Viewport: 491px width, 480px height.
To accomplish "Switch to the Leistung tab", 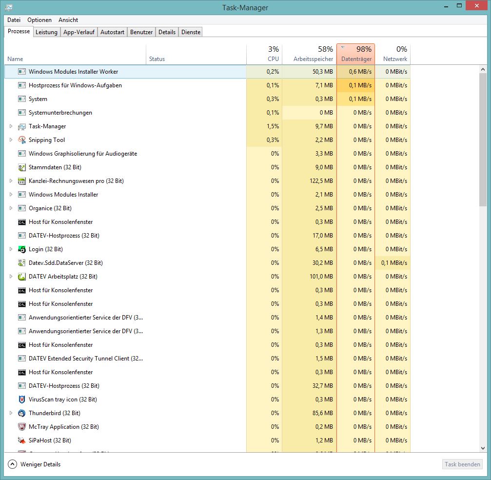I will pyautogui.click(x=46, y=32).
